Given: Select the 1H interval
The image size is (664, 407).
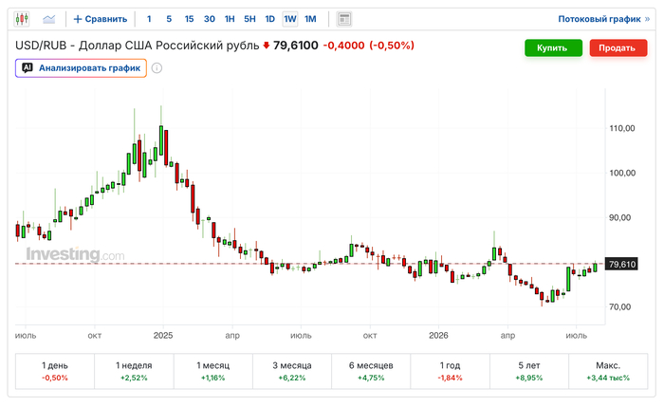Looking at the screenshot, I should click(230, 19).
